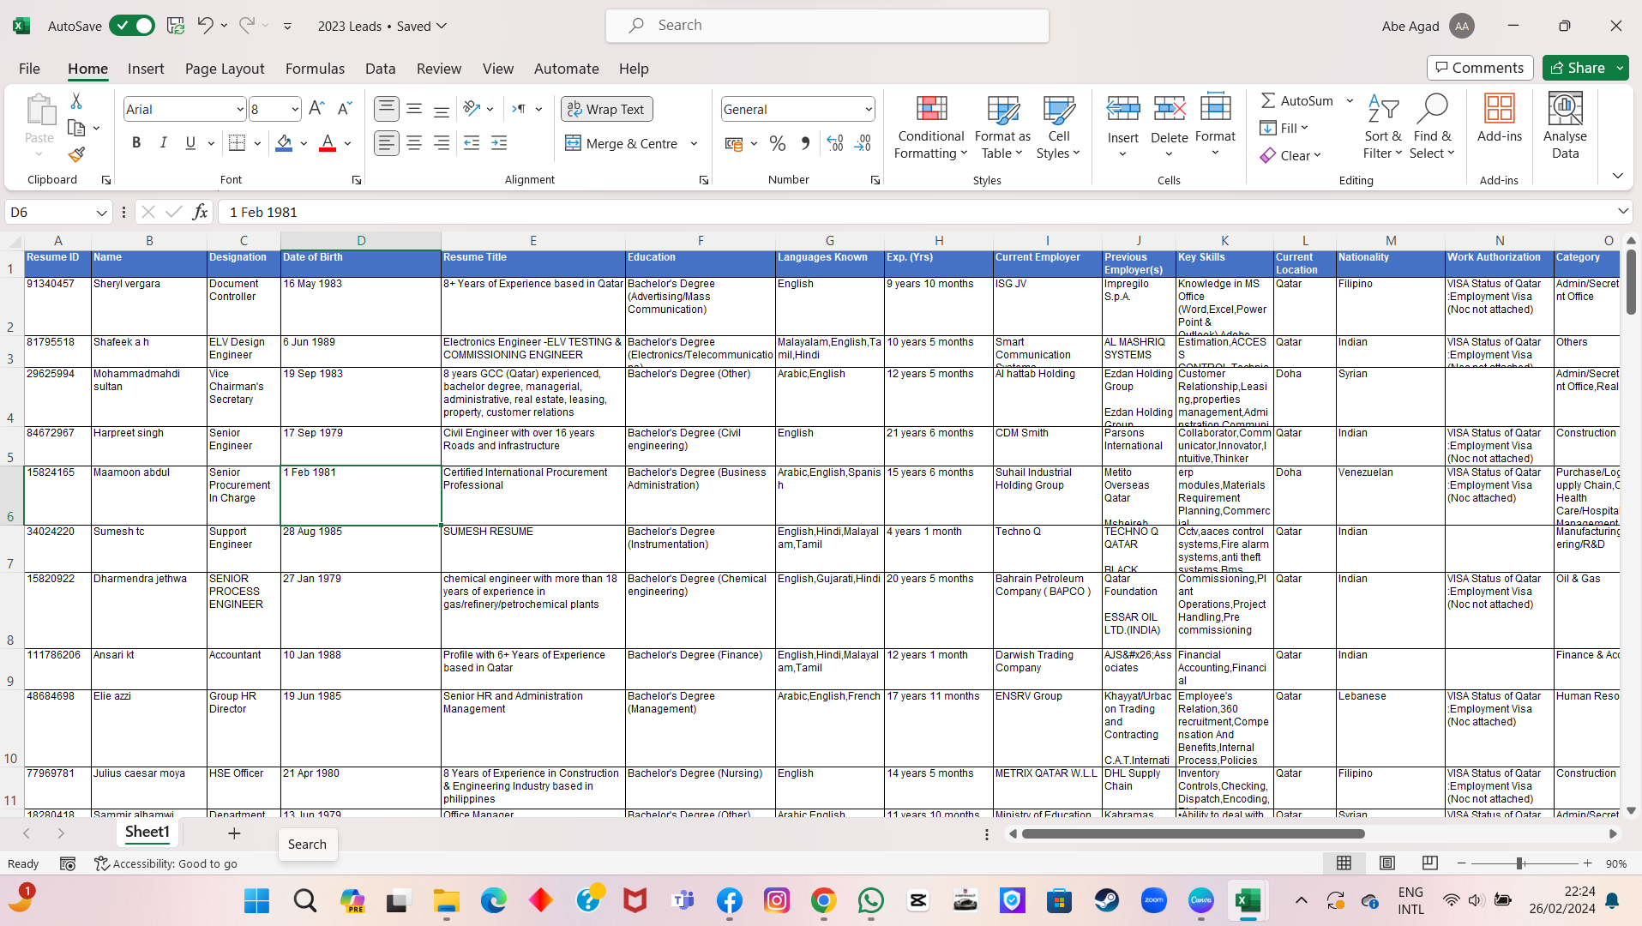Viewport: 1642px width, 926px height.
Task: Click Increase Decimal icon
Action: [835, 143]
